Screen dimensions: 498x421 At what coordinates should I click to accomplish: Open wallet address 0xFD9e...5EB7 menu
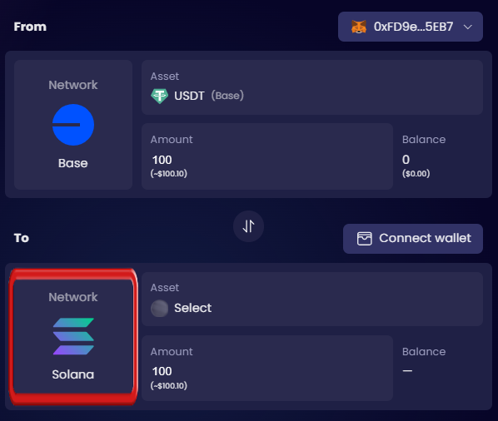(x=411, y=27)
